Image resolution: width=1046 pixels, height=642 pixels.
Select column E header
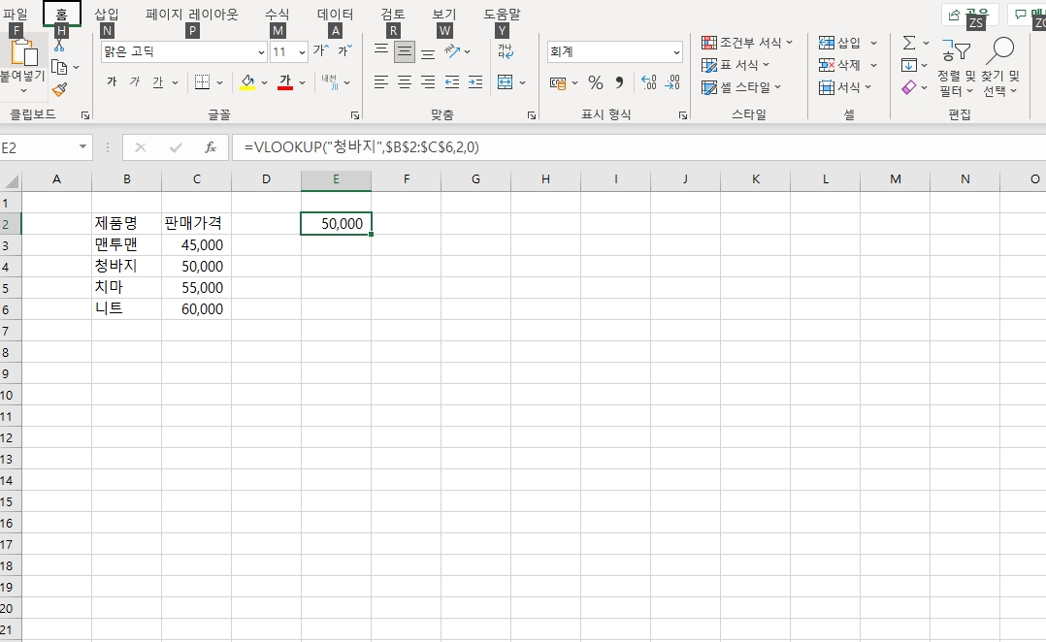pos(336,178)
